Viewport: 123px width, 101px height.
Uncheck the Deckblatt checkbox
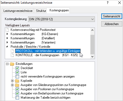coord(17,68)
